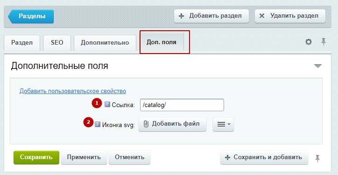Toggle the pin icon by the save buttons
Viewport: 338px width, 175px height.
pyautogui.click(x=317, y=158)
